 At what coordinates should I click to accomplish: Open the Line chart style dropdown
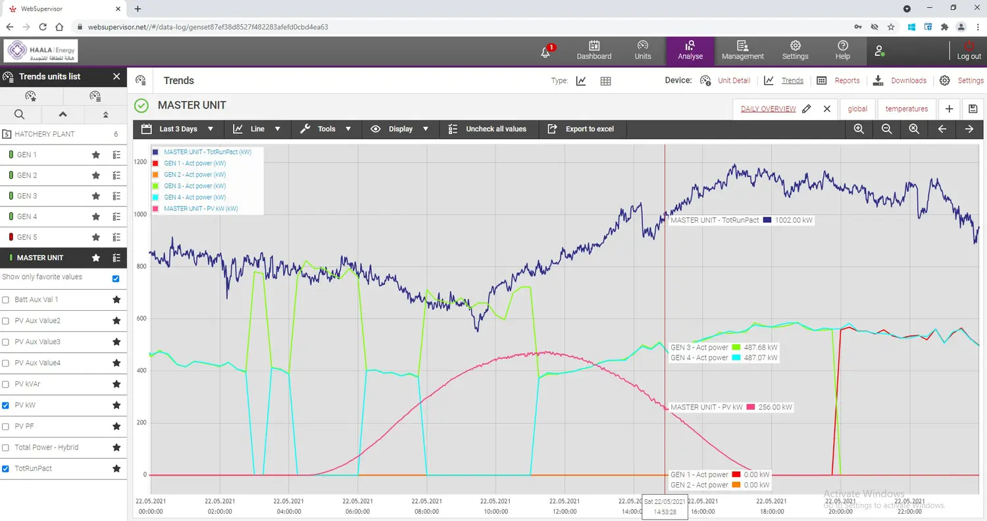coord(257,129)
